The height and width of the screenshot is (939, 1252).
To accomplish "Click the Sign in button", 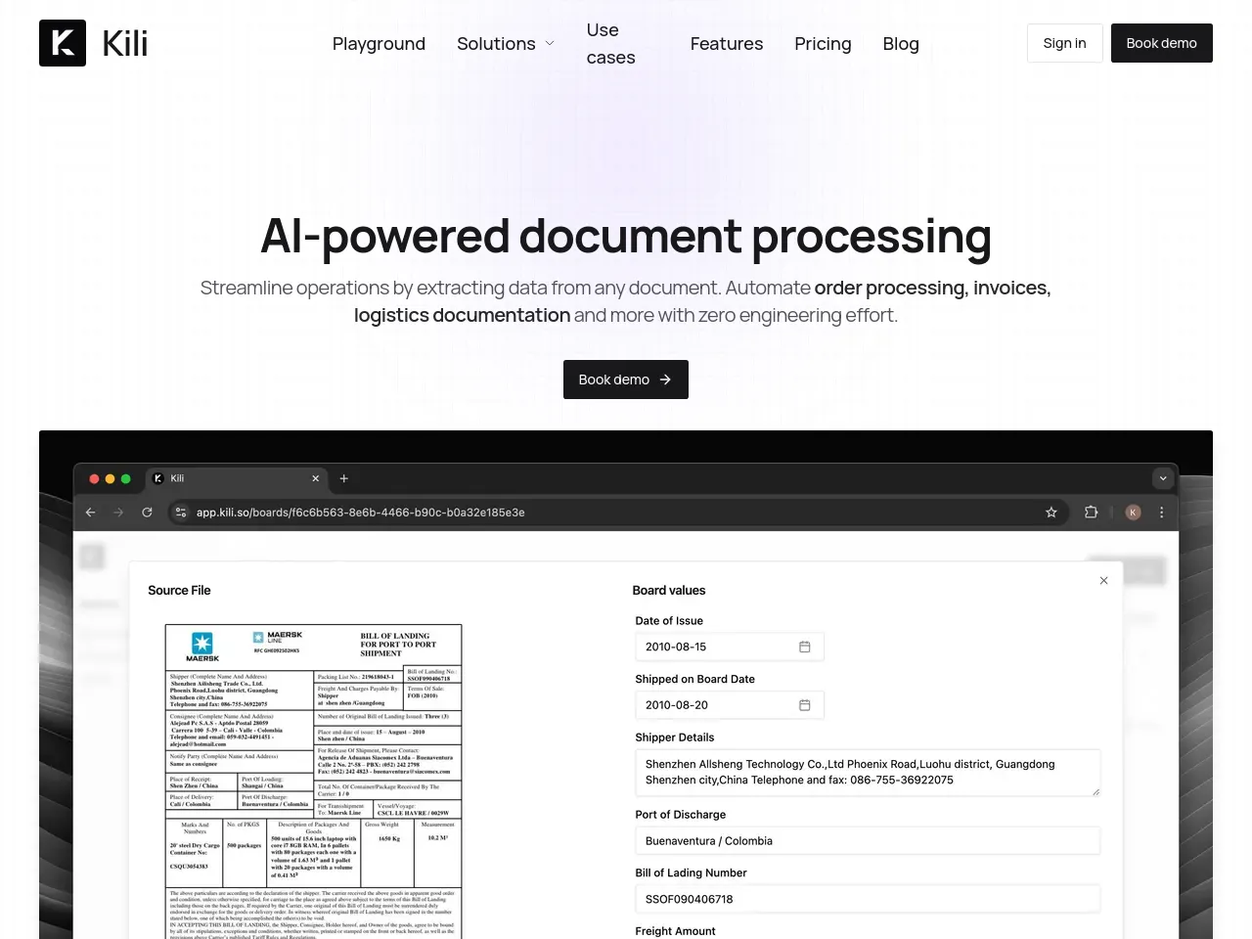I will coord(1064,43).
